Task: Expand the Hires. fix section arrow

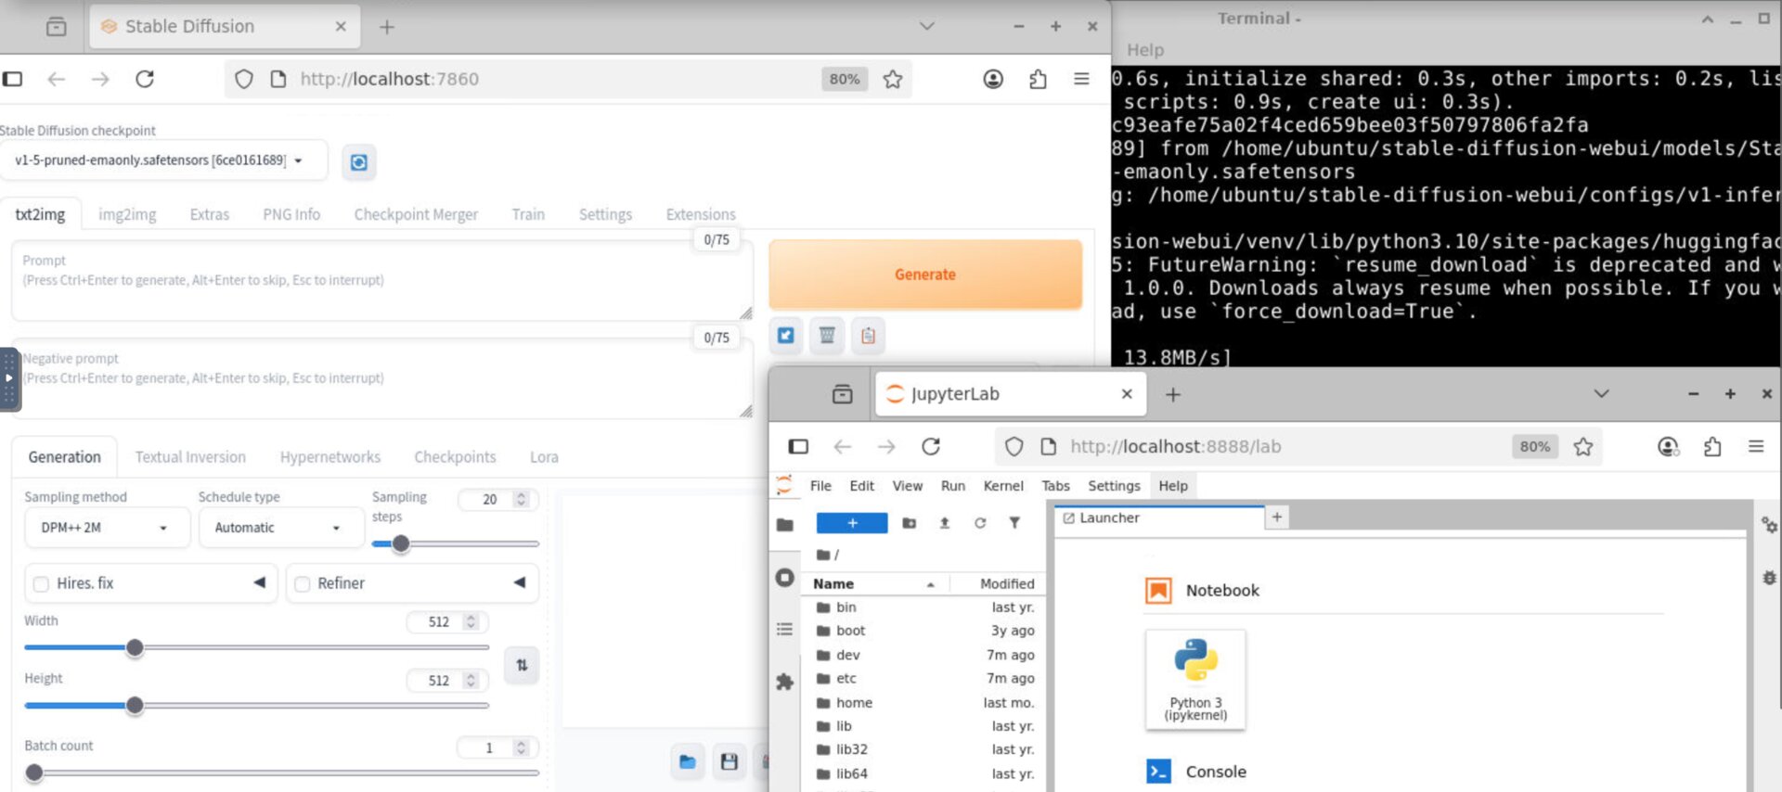Action: pyautogui.click(x=259, y=582)
